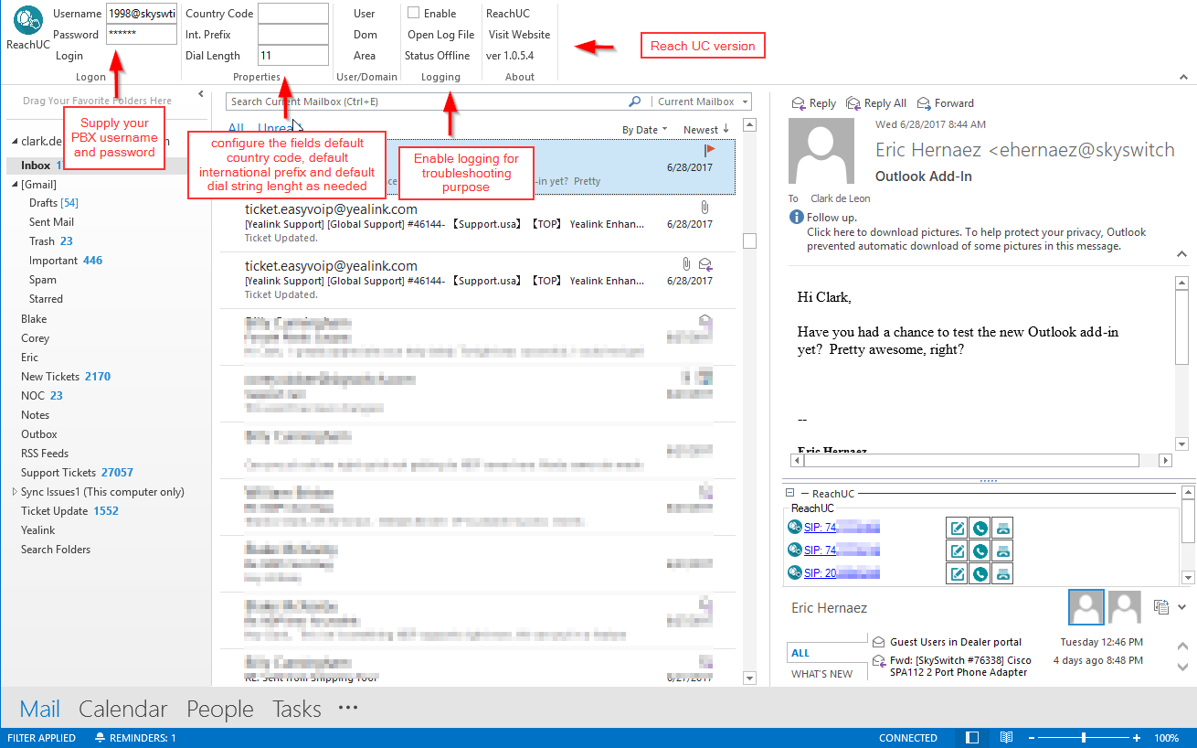Open Calendar navigation
Viewport: 1197px width, 748px height.
[x=123, y=709]
